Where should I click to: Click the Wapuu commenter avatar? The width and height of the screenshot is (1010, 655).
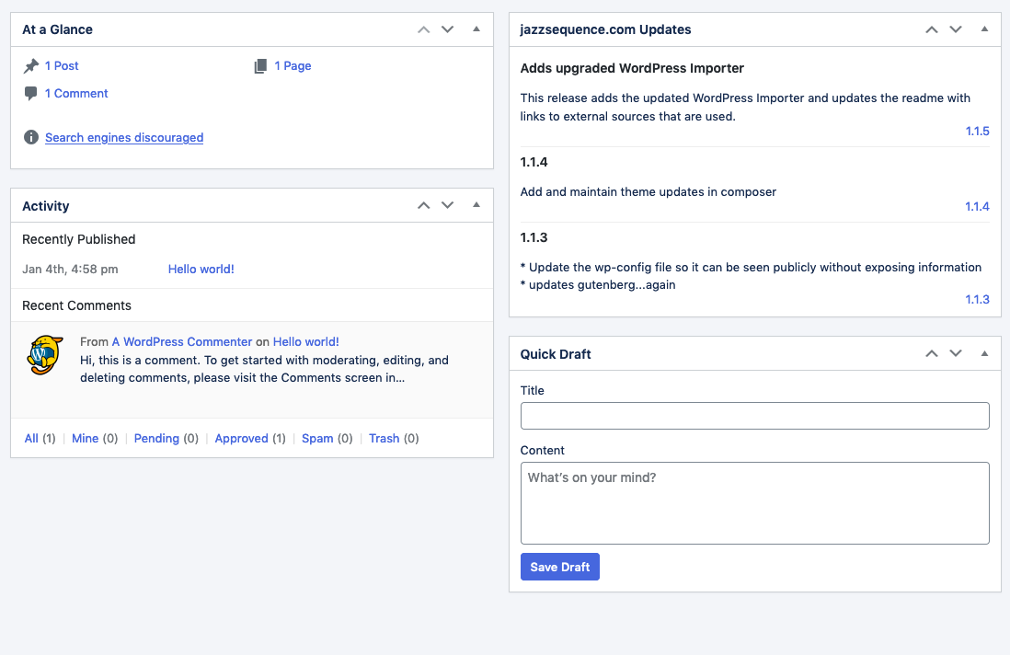tap(44, 354)
